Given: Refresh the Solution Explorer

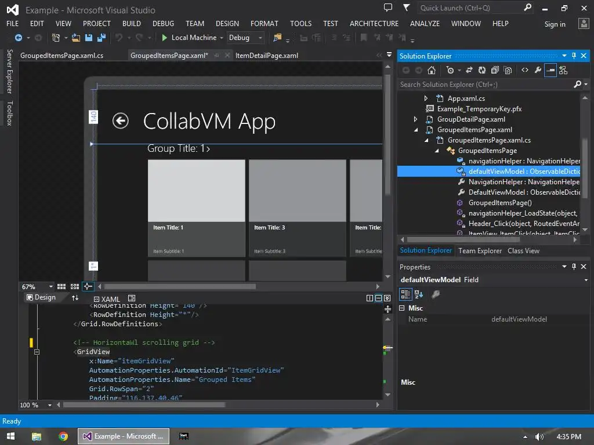Looking at the screenshot, I should pyautogui.click(x=482, y=70).
